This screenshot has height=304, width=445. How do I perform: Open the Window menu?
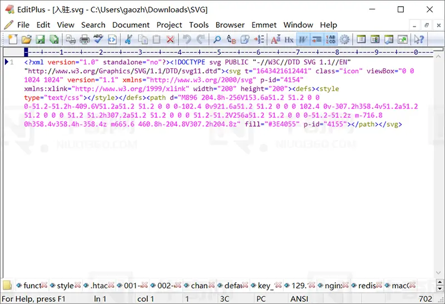pos(298,25)
